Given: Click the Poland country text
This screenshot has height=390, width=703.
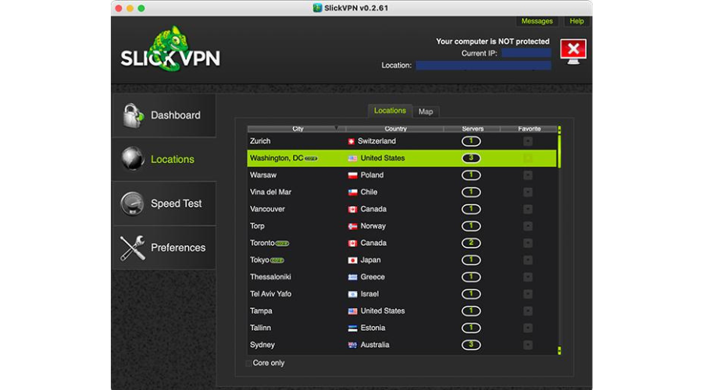Looking at the screenshot, I should (x=372, y=175).
